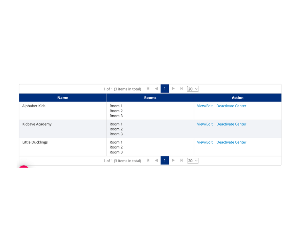This screenshot has width=300, height=251.
Task: Deactivate the Kidcave Academy center
Action: click(231, 124)
